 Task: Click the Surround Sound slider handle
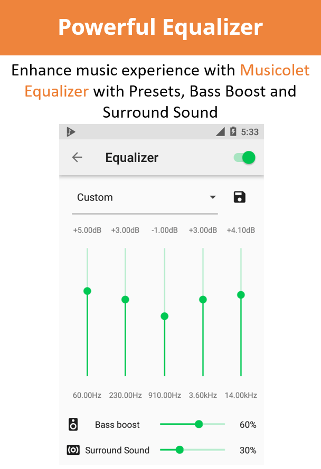click(180, 449)
